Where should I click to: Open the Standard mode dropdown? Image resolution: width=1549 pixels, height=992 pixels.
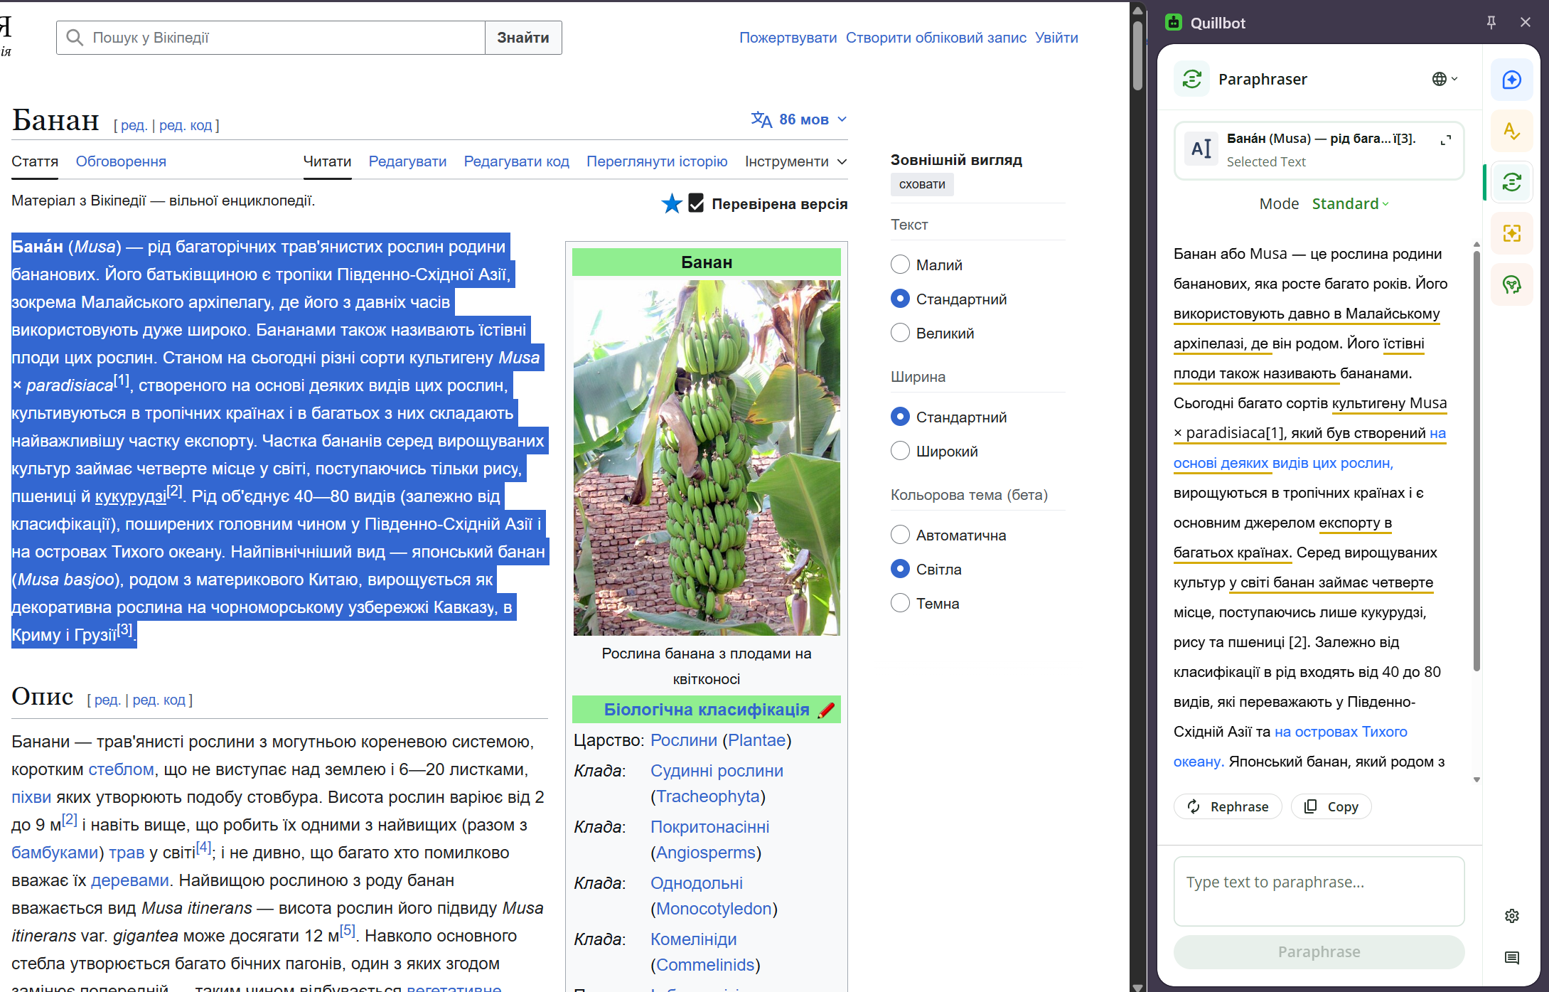click(1350, 204)
